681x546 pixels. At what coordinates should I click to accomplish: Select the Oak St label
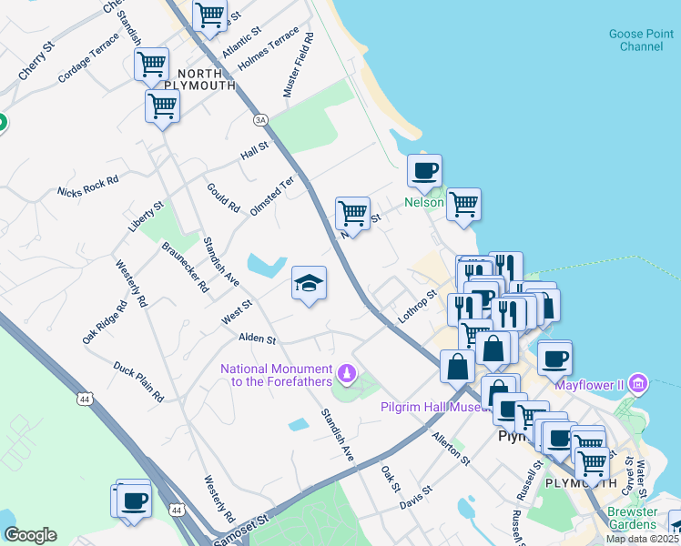[x=391, y=479]
